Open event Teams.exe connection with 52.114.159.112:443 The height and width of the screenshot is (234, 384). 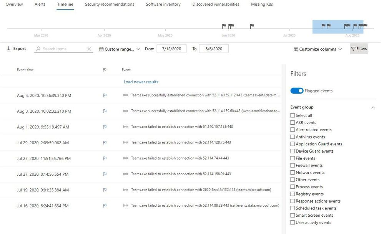205,95
